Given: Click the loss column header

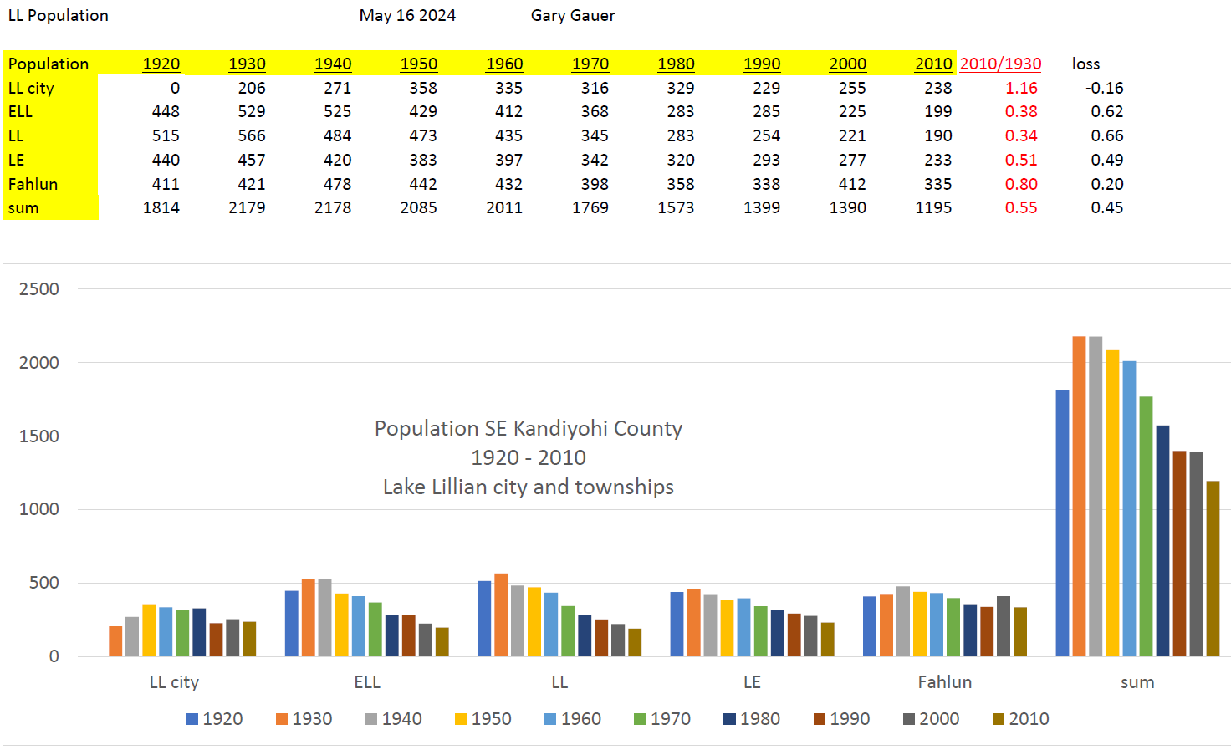Looking at the screenshot, I should click(1087, 64).
